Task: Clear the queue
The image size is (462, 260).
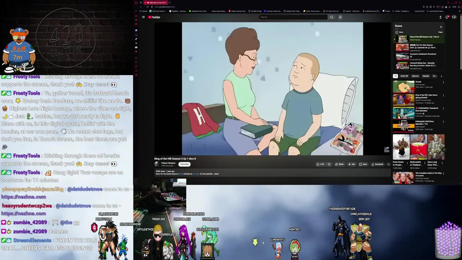Action: point(440,32)
